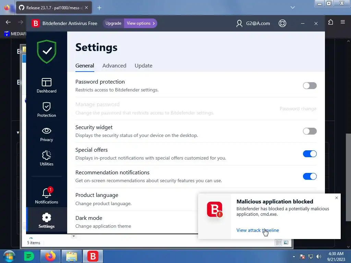The height and width of the screenshot is (263, 351).
Task: Switch to Firefox from the taskbar
Action: 50,256
